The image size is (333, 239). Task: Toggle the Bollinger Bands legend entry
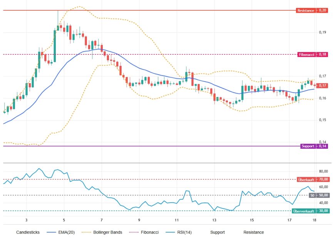(102, 232)
